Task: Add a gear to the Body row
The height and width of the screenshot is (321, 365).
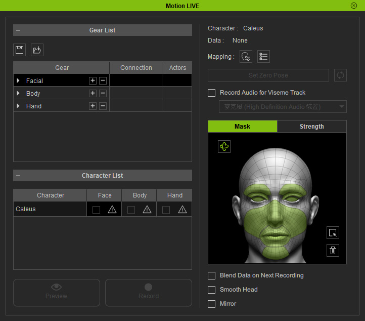Action: 93,93
